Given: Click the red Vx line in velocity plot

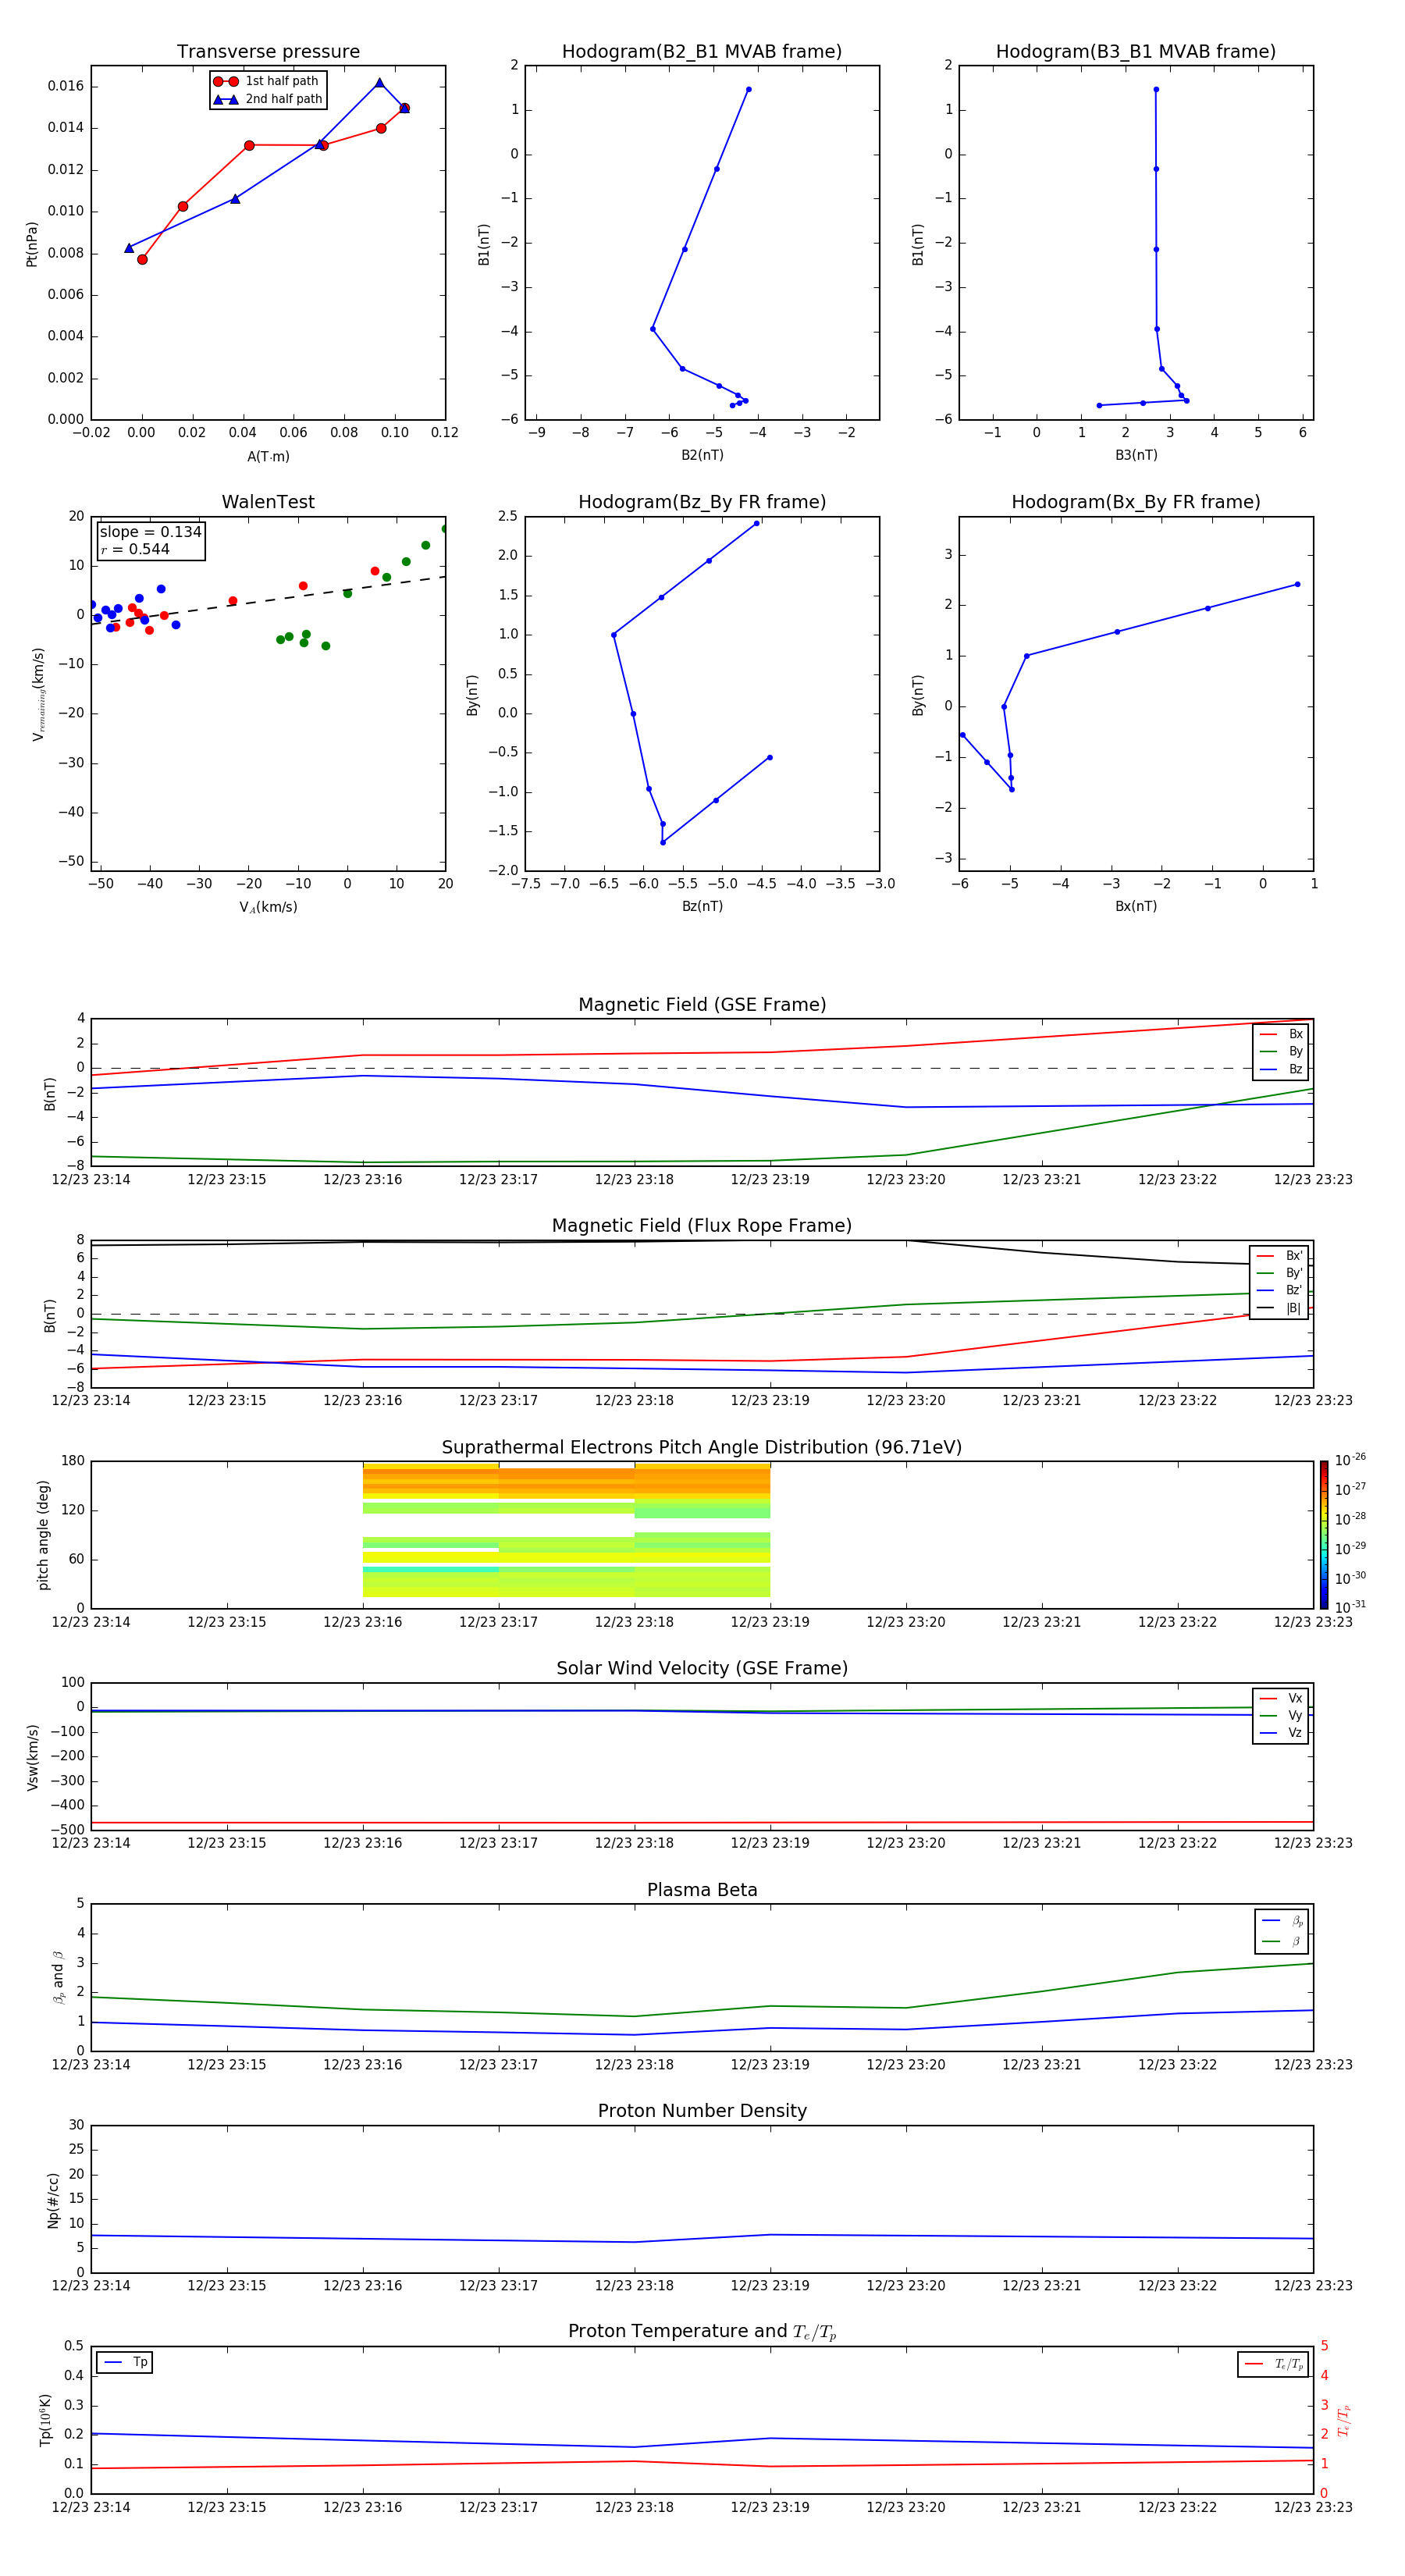Looking at the screenshot, I should coord(702,1823).
